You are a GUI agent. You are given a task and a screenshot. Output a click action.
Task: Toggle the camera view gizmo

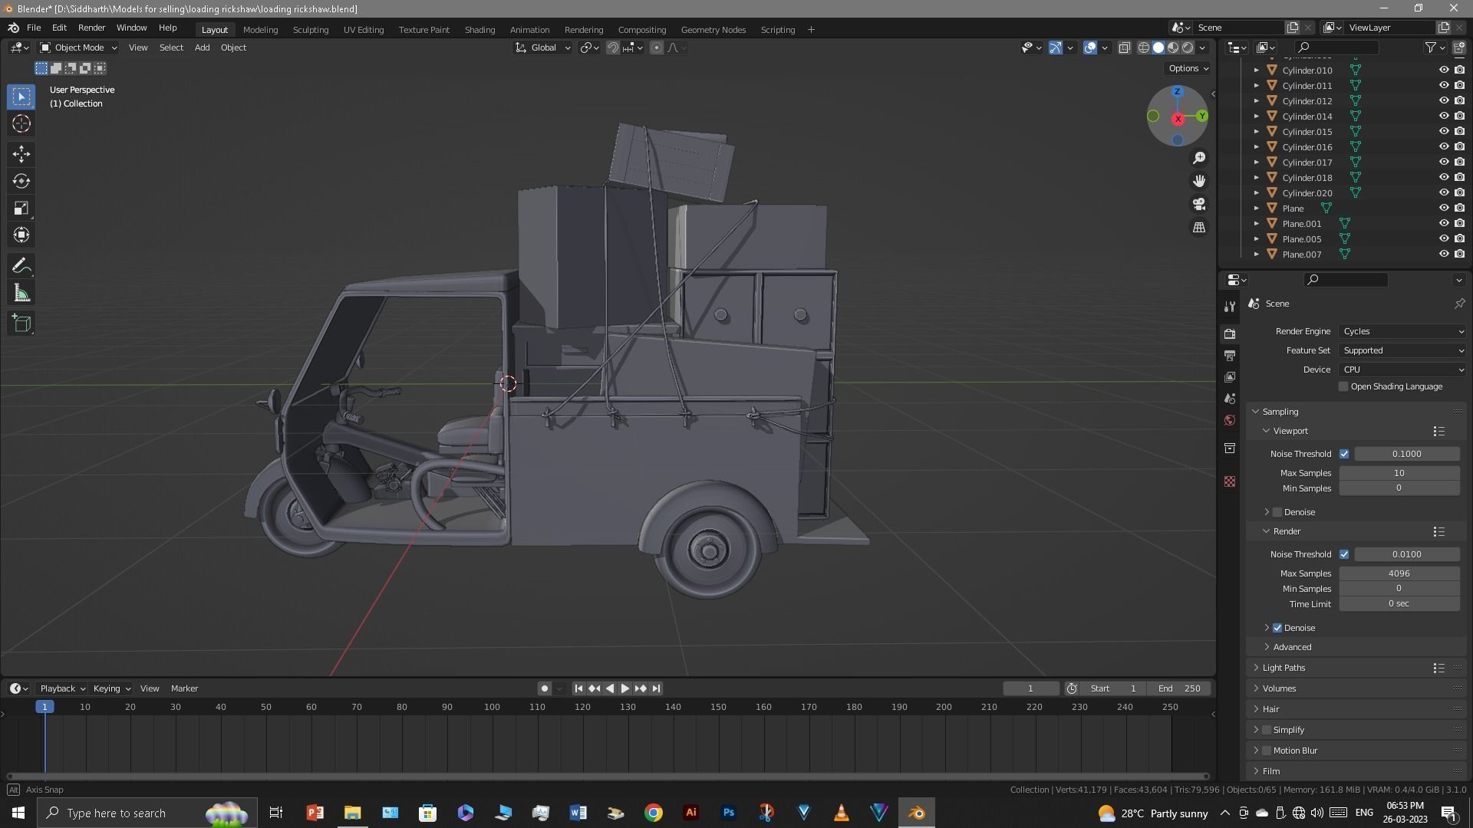click(1198, 205)
